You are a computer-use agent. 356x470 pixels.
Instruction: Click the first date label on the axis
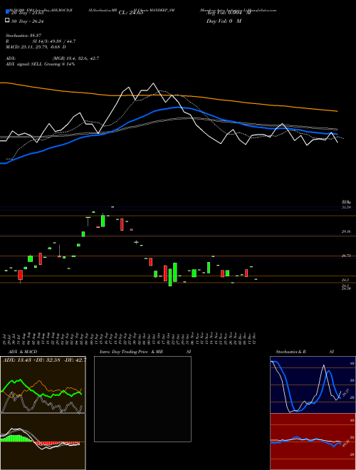click(x=6, y=338)
